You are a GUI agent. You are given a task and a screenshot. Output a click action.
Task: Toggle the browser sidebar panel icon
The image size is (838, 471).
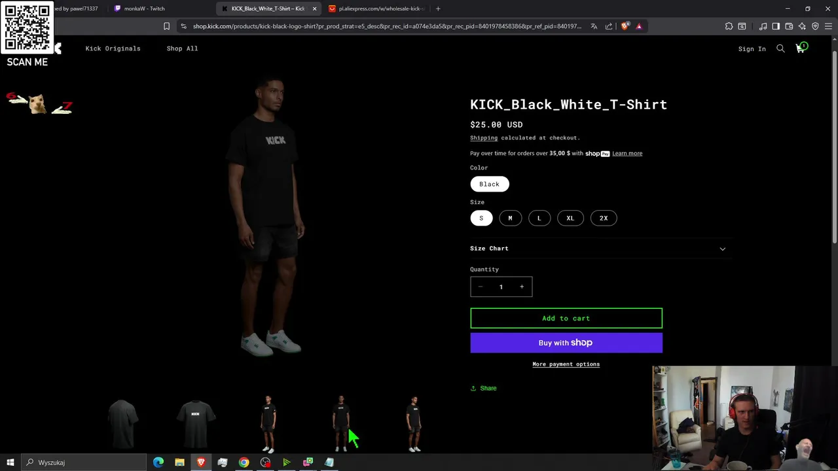pos(776,26)
